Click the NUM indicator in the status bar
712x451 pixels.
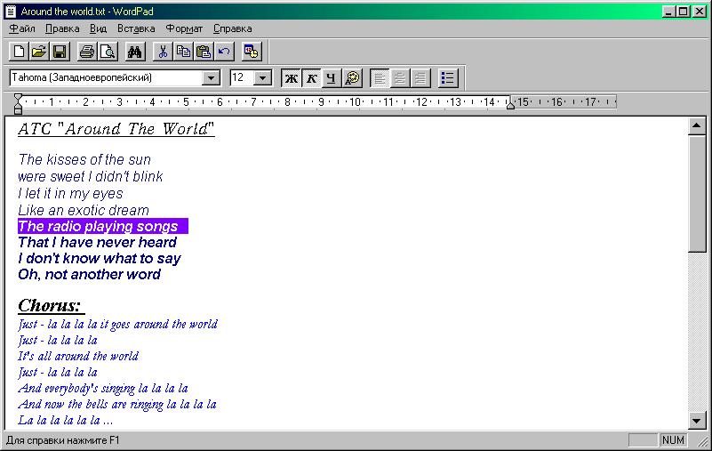coord(673,440)
